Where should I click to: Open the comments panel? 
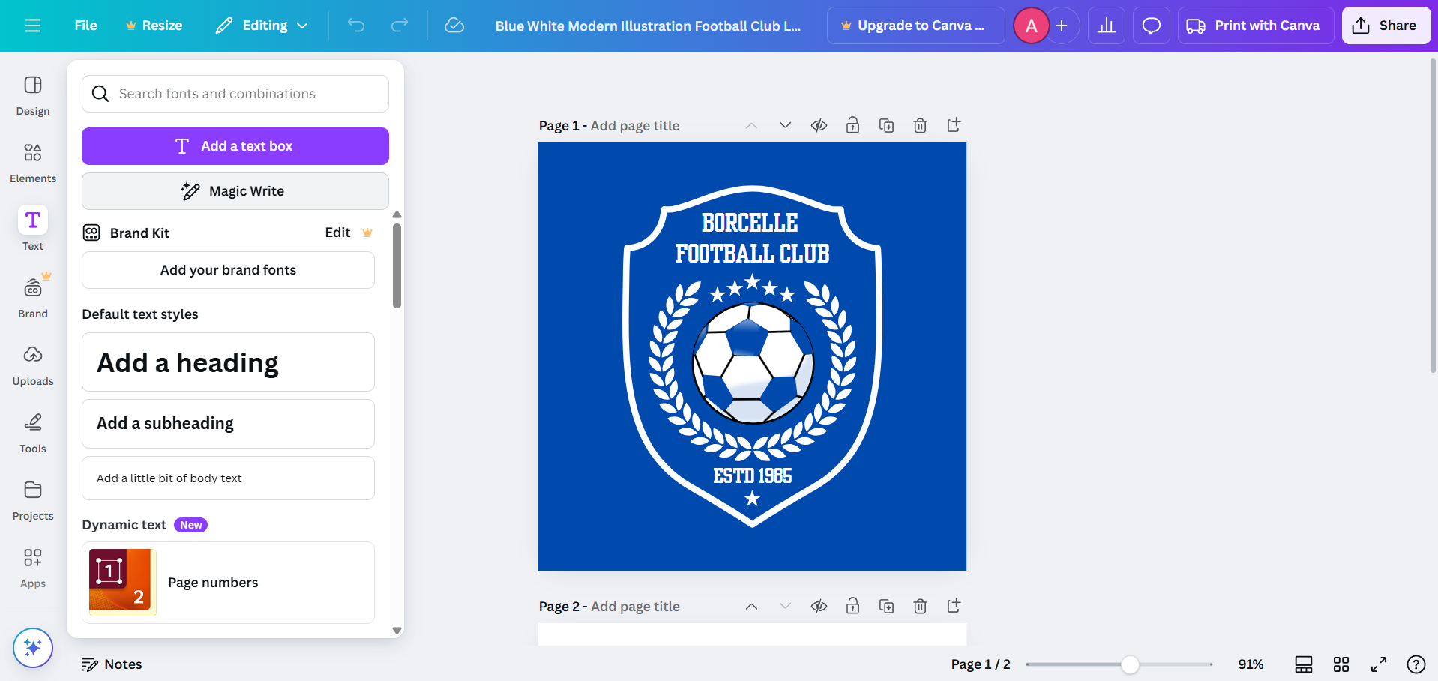[x=1151, y=25]
